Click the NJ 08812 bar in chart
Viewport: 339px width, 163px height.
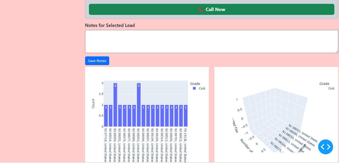click(x=181, y=116)
